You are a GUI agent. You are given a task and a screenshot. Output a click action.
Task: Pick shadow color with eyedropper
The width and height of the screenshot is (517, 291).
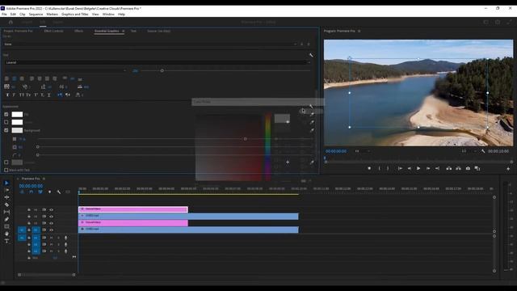312,162
